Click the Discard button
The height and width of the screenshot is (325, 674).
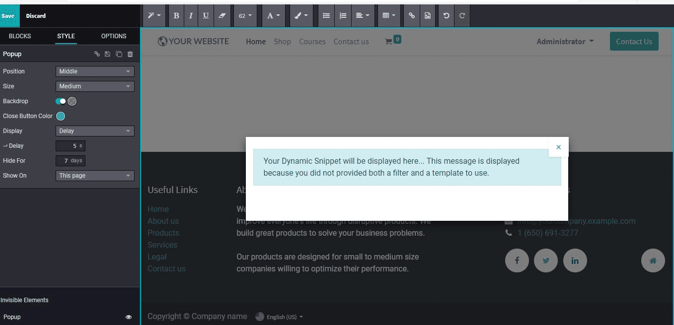click(x=36, y=16)
